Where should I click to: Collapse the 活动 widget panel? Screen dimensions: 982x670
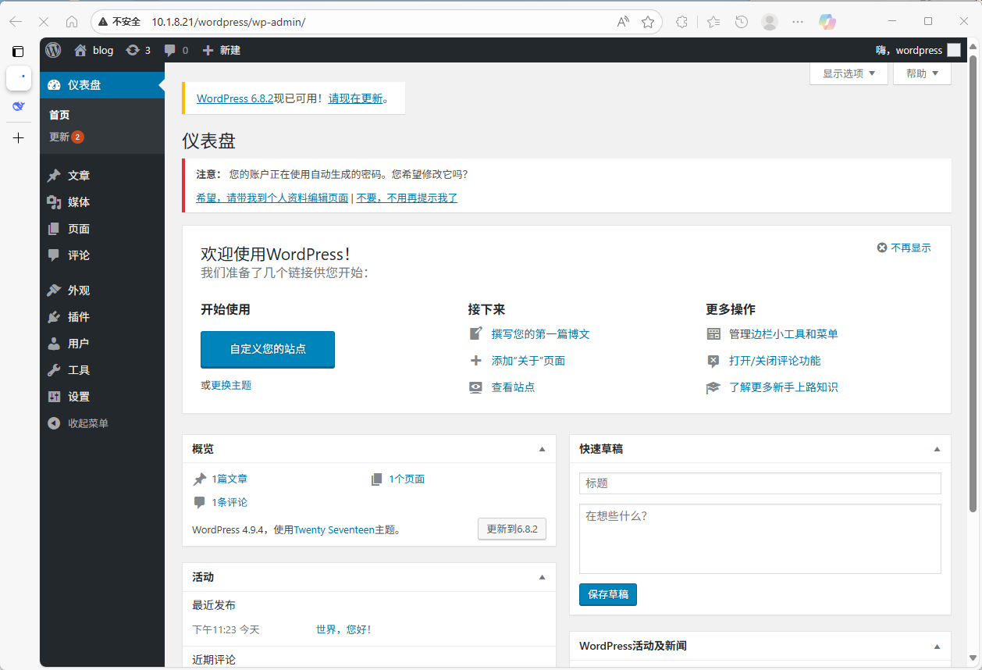click(x=542, y=577)
